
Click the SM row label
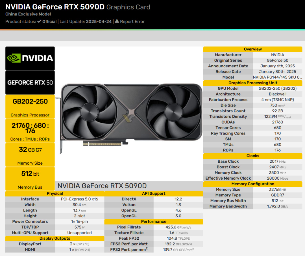[x=228, y=139]
